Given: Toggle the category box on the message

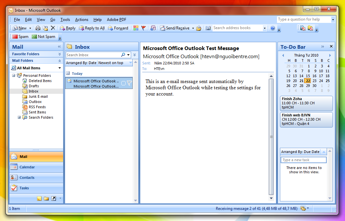Looking at the screenshot, I should pos(123,83).
